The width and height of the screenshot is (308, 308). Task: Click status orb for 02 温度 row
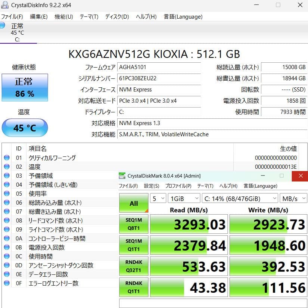(x=7, y=167)
